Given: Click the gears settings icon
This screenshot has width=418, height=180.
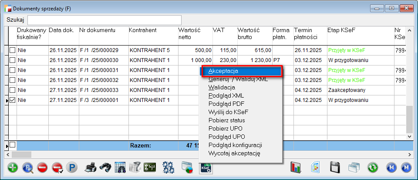Looking at the screenshot, I should click(x=168, y=167).
